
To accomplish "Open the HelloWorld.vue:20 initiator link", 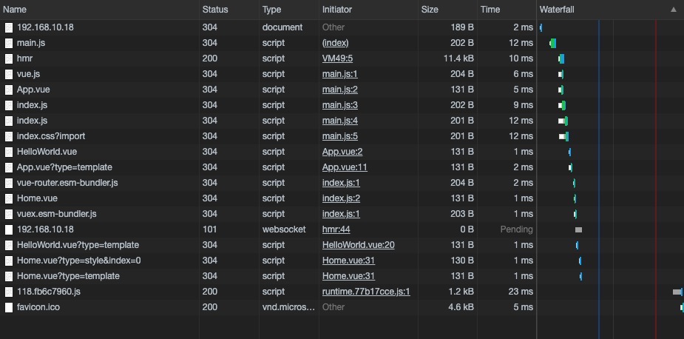I will [358, 245].
